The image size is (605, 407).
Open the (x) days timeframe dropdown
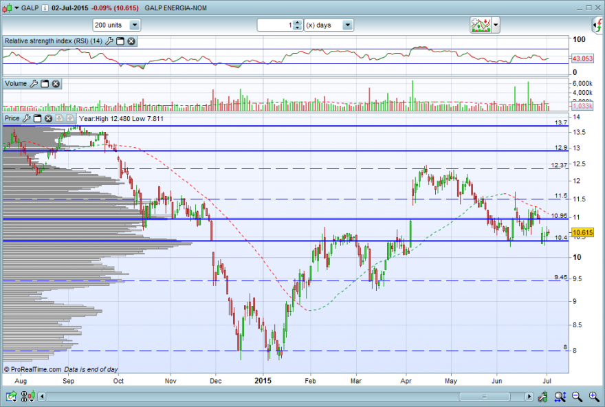pos(329,25)
